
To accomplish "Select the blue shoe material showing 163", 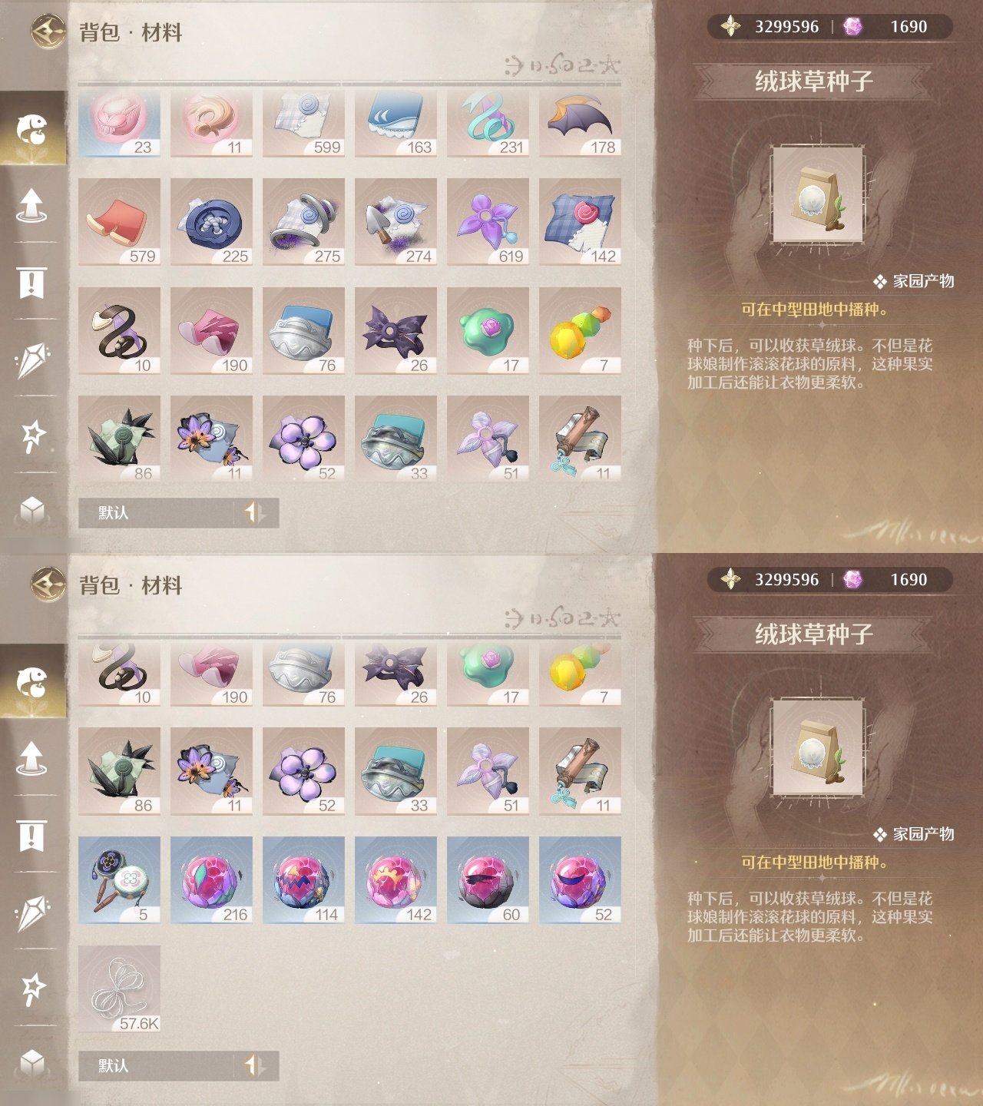I will (396, 123).
